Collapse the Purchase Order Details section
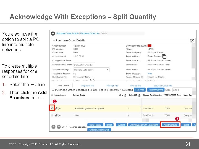 click(54, 41)
